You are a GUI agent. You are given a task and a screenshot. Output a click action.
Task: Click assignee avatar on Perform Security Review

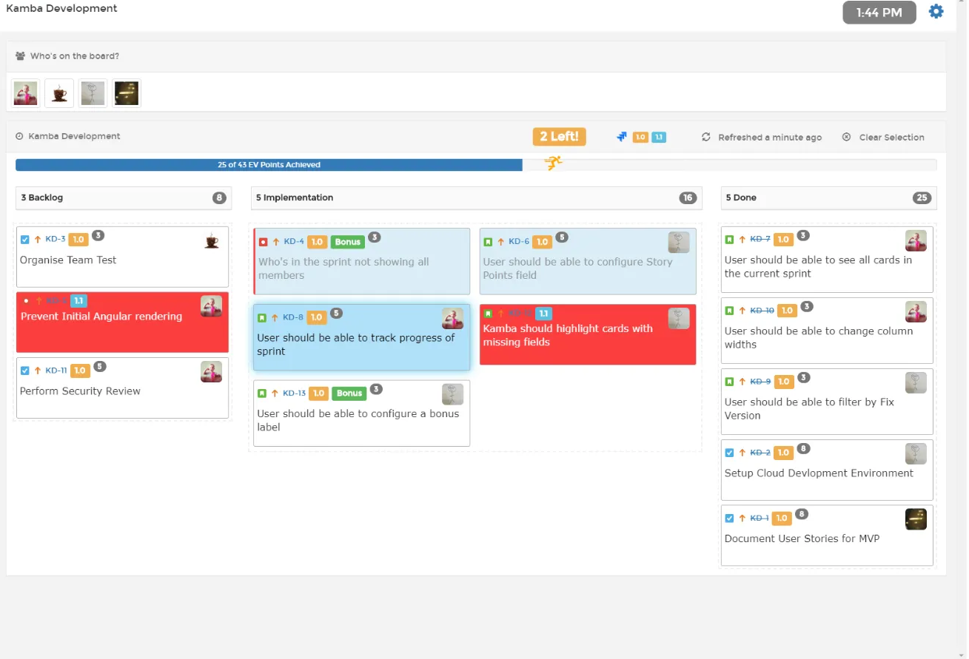point(211,372)
